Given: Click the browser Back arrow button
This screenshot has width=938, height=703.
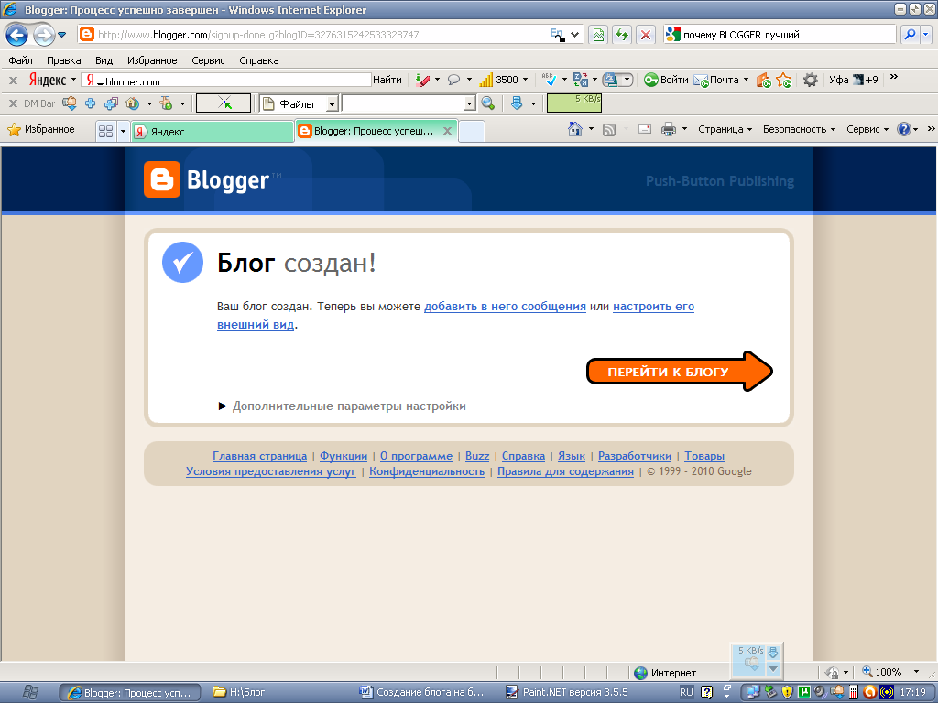Looking at the screenshot, I should 16,35.
